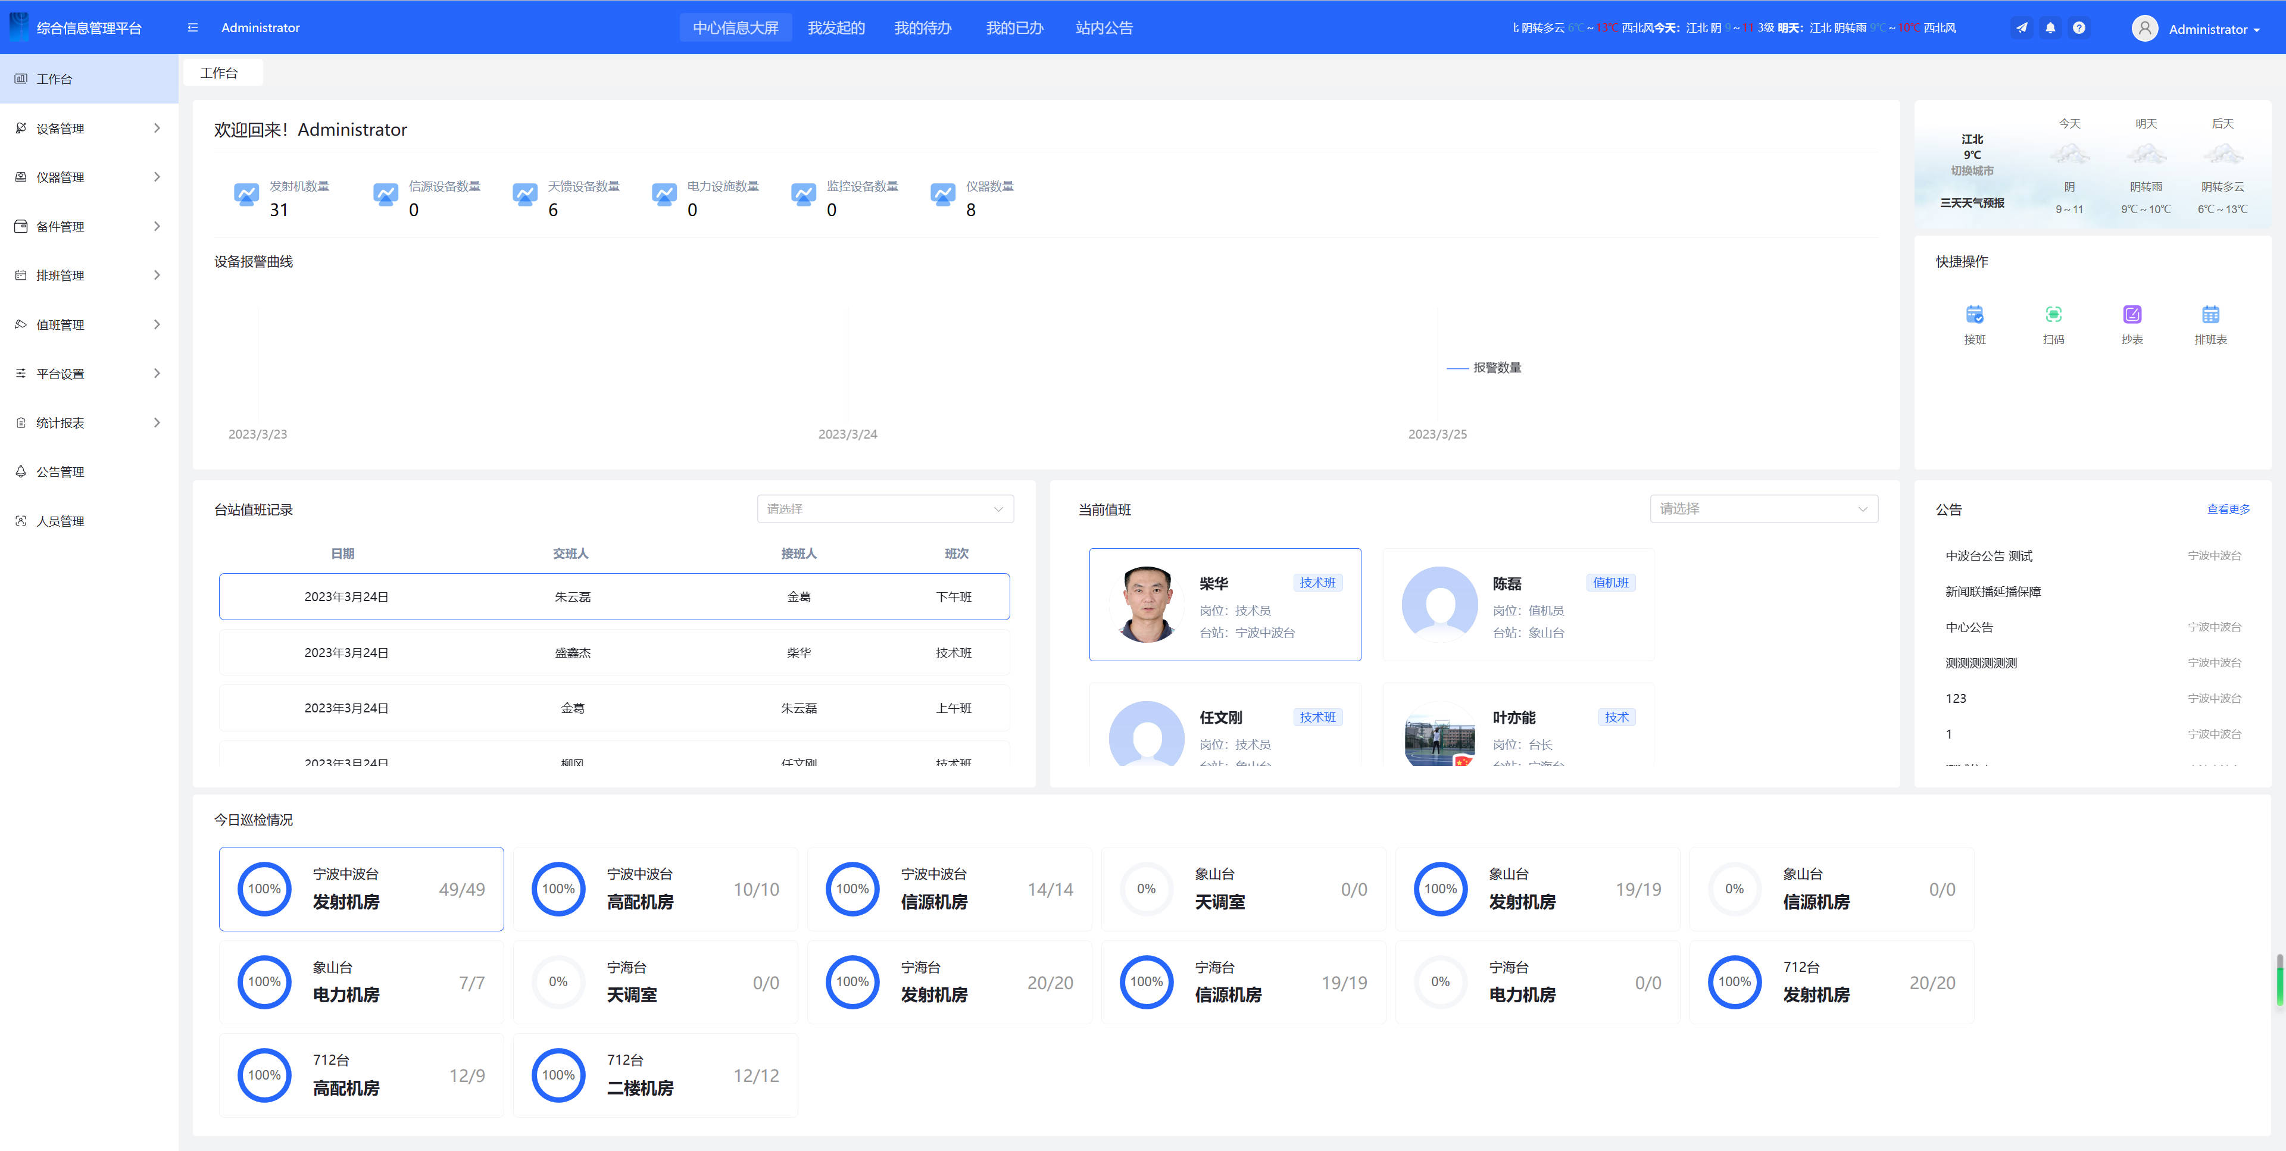2286x1151 pixels.
Task: Click the 接班 quick action icon
Action: point(1975,315)
